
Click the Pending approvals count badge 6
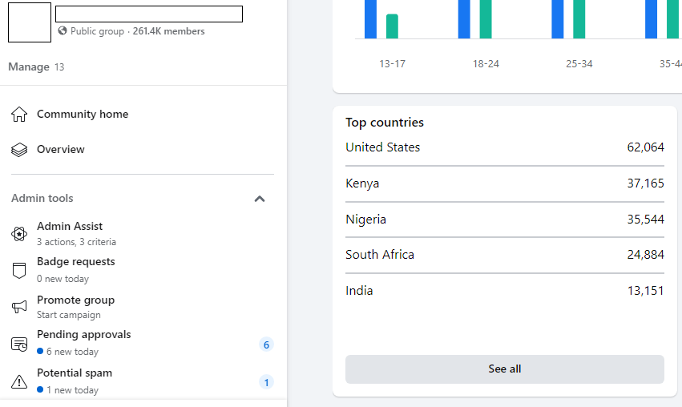(266, 345)
